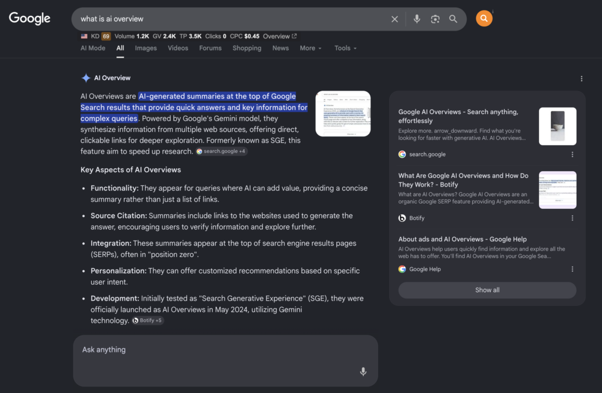Click the Key Aspects of AI Overviews heading

[x=131, y=170]
